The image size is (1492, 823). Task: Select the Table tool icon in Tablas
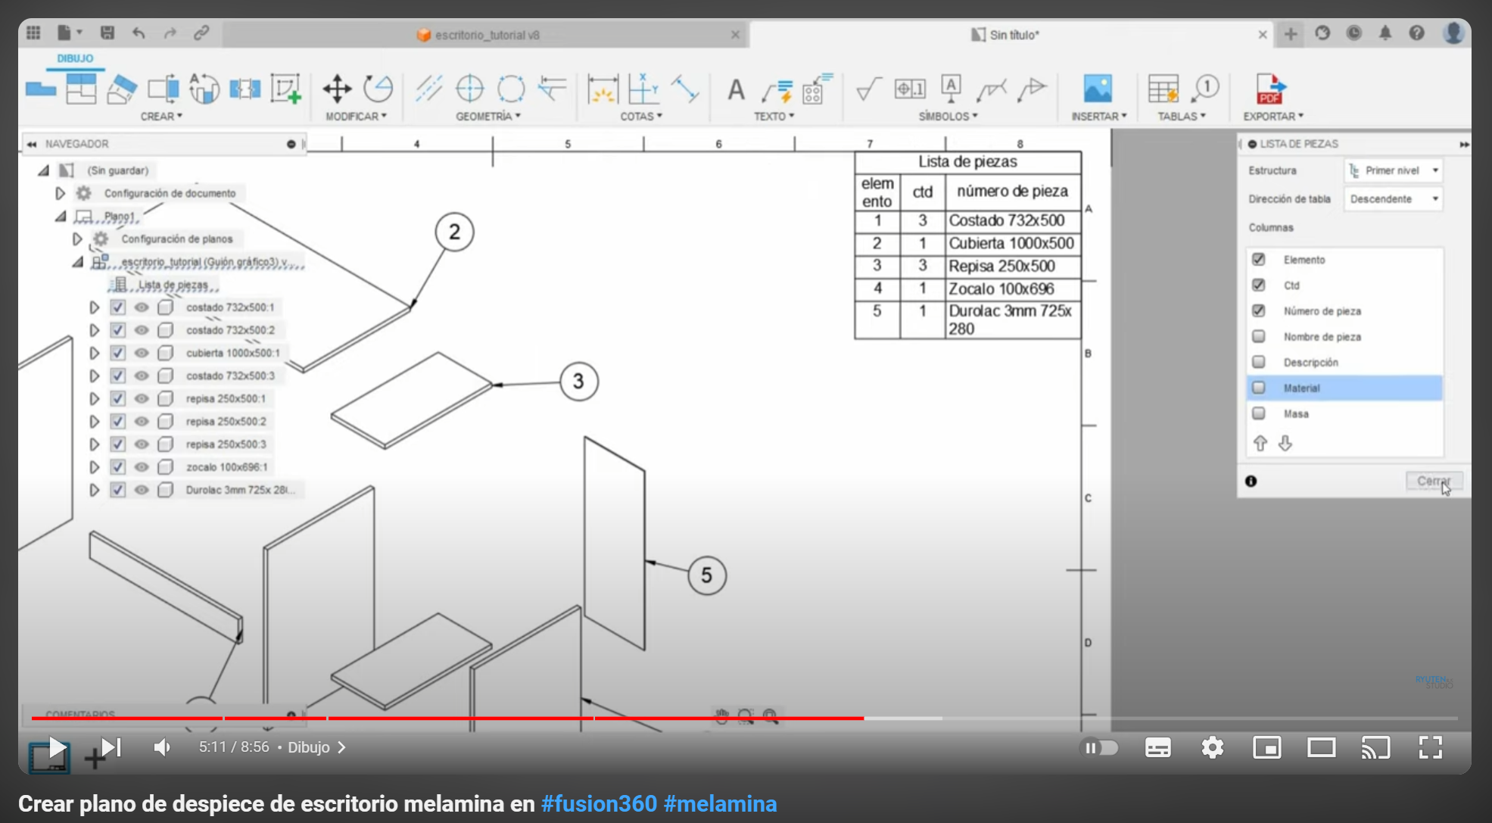point(1163,89)
